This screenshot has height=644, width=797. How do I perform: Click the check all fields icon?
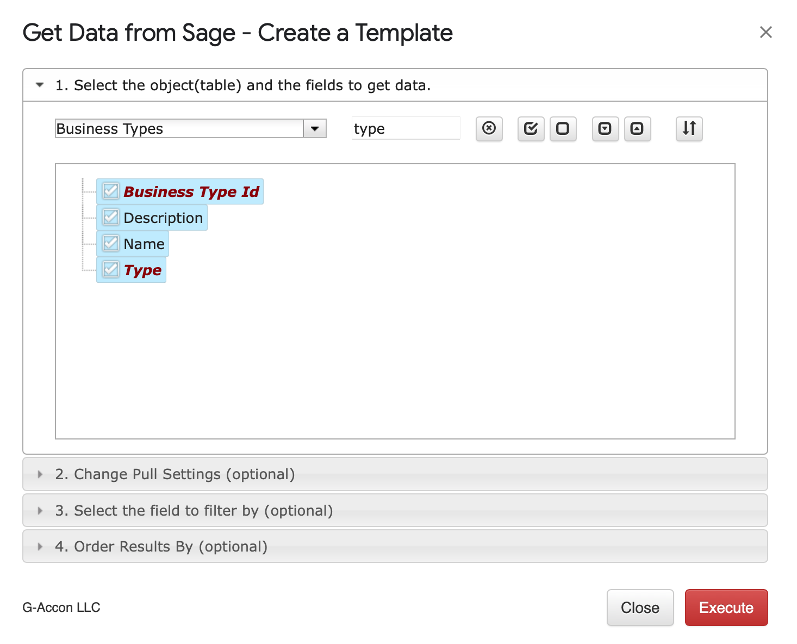pos(531,129)
